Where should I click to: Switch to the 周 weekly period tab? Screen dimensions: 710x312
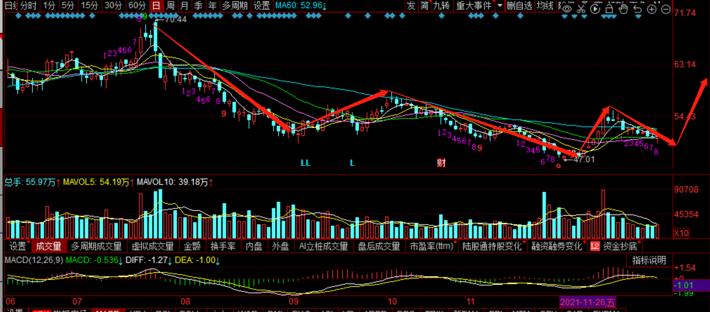click(x=171, y=6)
